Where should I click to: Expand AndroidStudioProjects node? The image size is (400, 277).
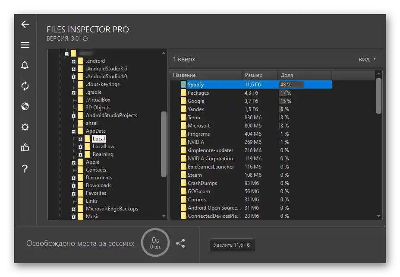(73, 116)
